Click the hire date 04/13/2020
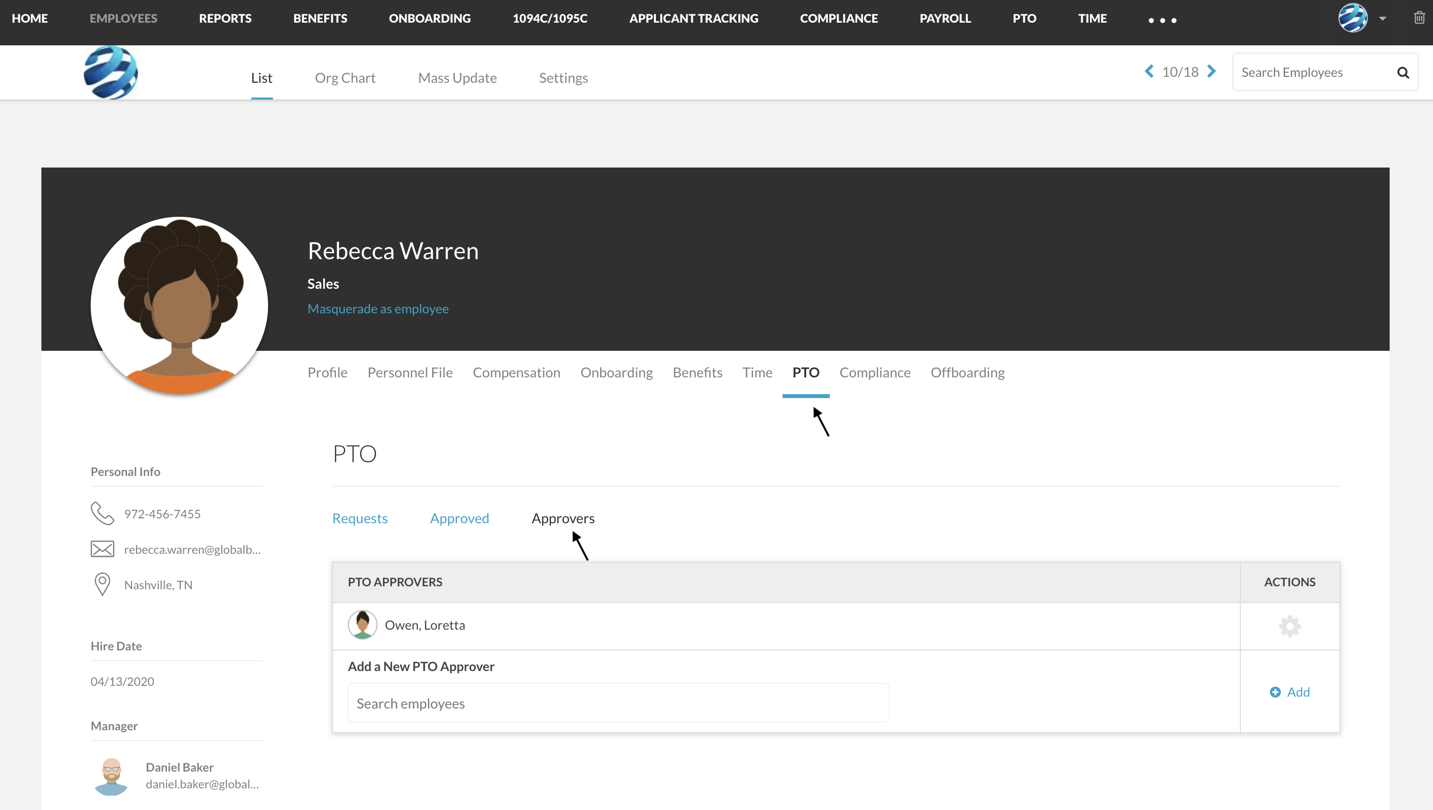The width and height of the screenshot is (1433, 810). click(x=122, y=681)
